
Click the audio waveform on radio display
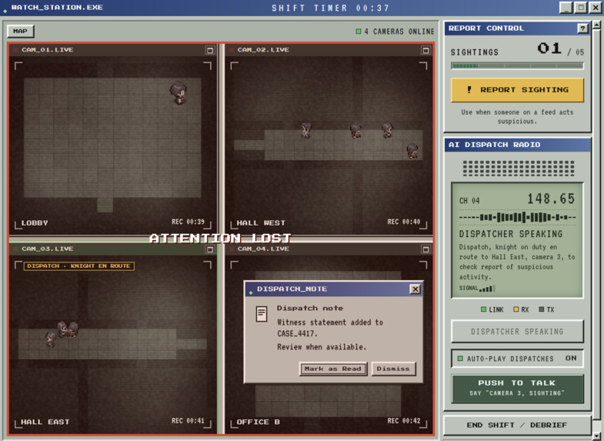(517, 217)
